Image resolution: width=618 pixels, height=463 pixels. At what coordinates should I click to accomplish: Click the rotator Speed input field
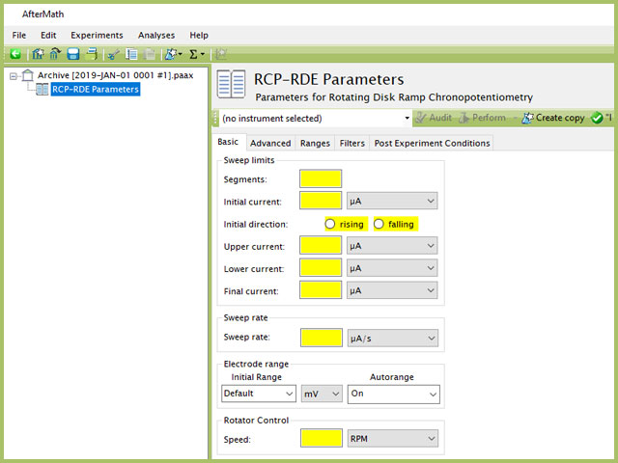click(322, 438)
